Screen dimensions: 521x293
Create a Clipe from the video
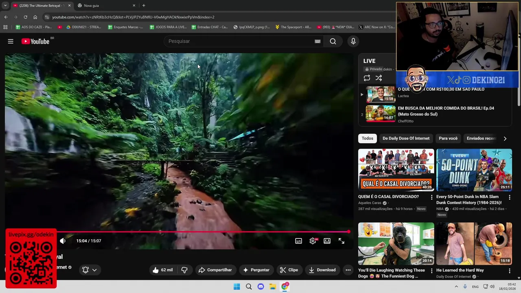289,270
